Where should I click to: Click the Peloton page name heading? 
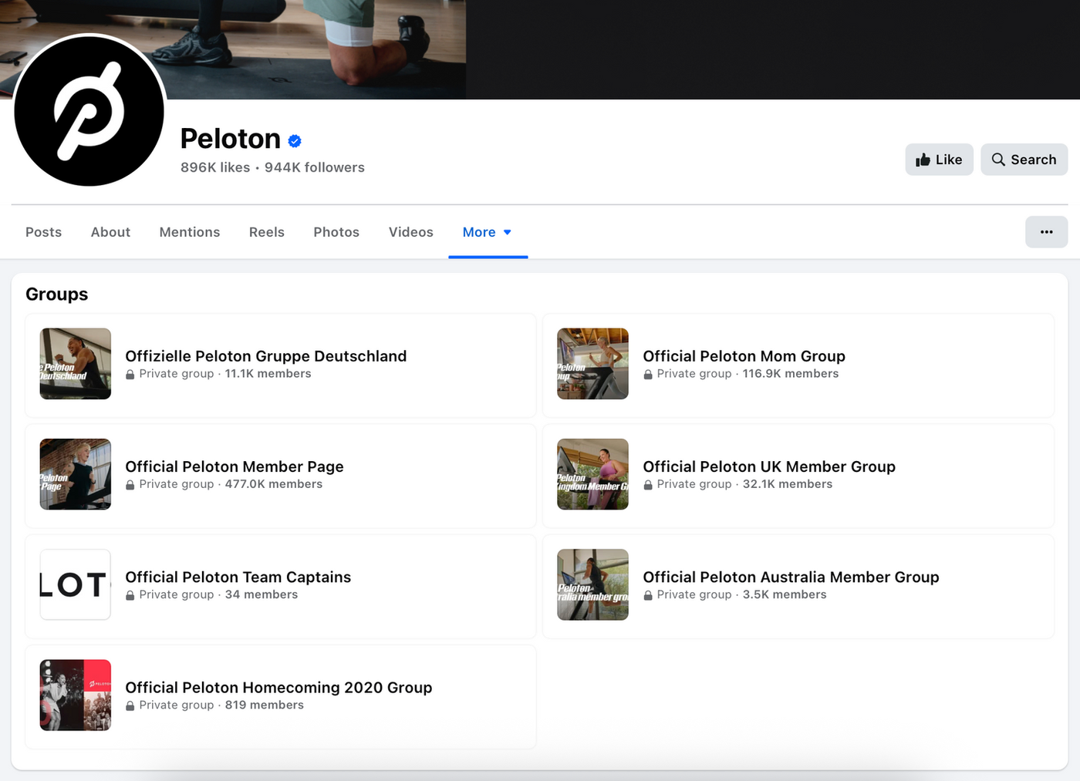(x=231, y=139)
